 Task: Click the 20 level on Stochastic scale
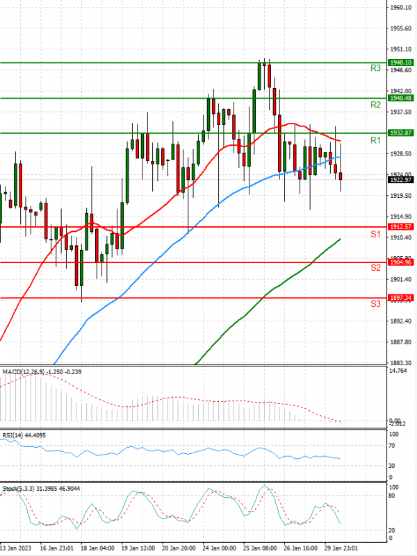(x=392, y=530)
